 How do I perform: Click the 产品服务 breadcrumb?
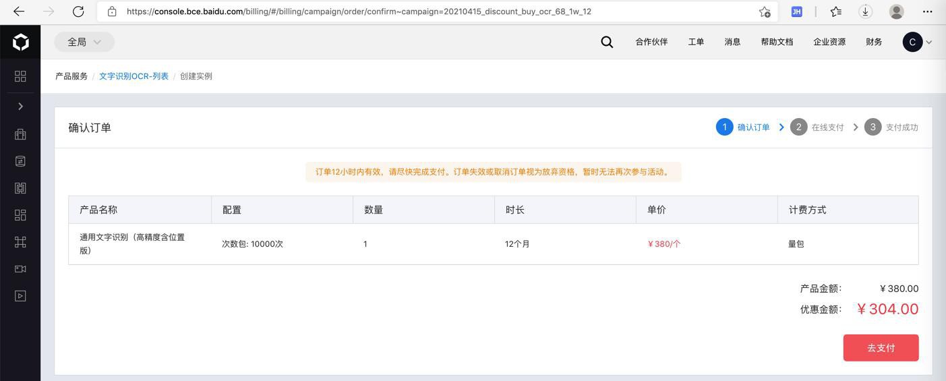tap(71, 76)
